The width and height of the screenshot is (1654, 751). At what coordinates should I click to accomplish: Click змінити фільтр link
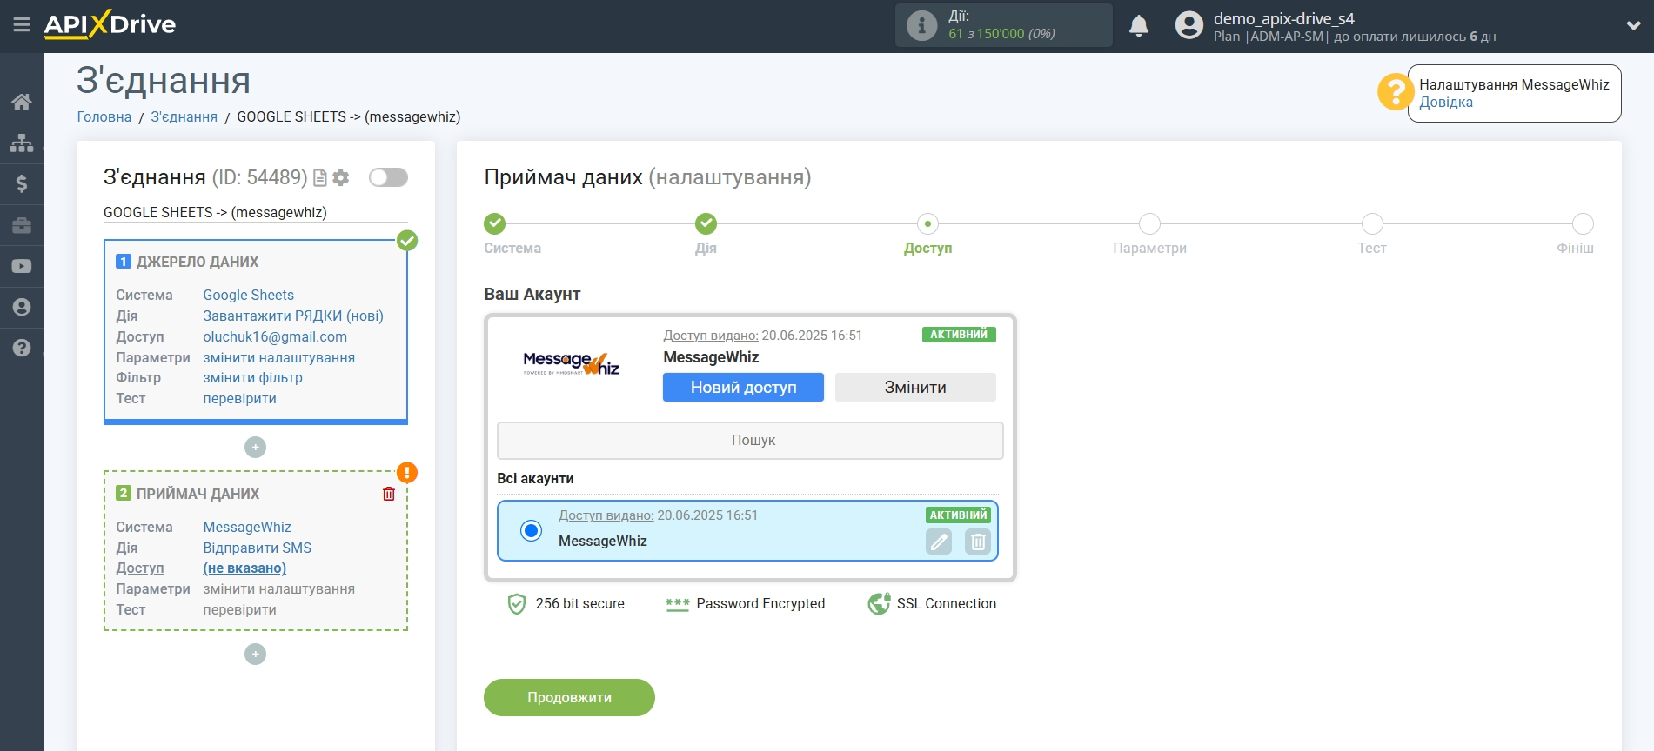[252, 378]
